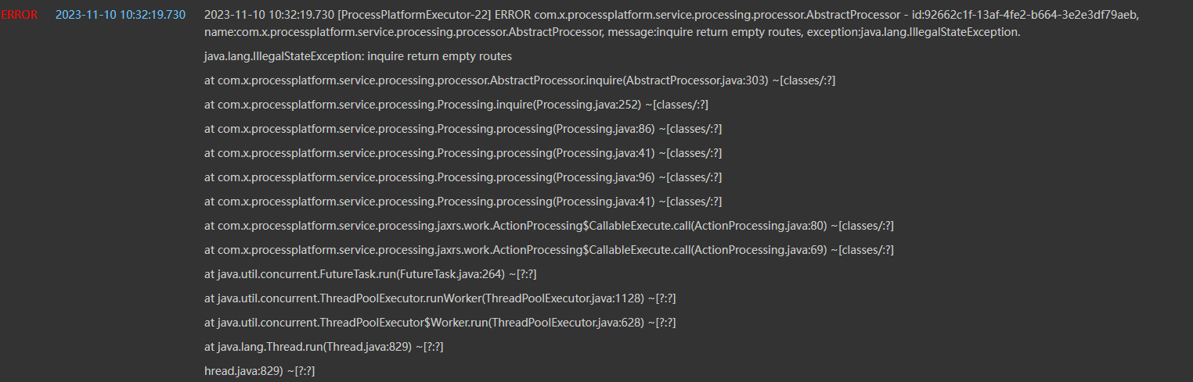
Task: Click the first Processing.java:41 stack frame
Action: [463, 153]
